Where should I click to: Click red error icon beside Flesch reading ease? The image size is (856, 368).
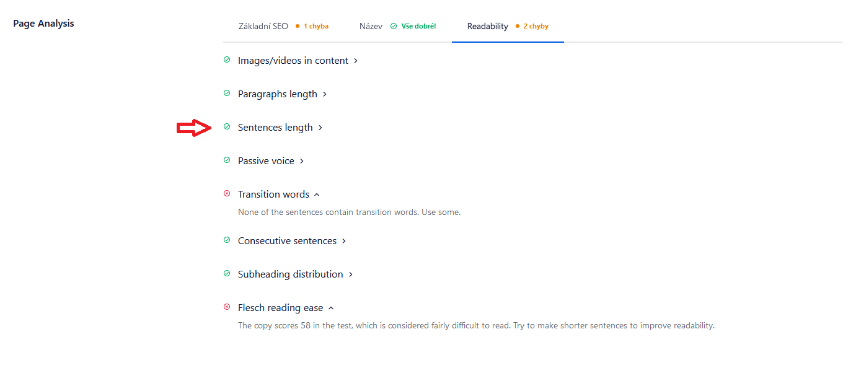click(x=226, y=307)
